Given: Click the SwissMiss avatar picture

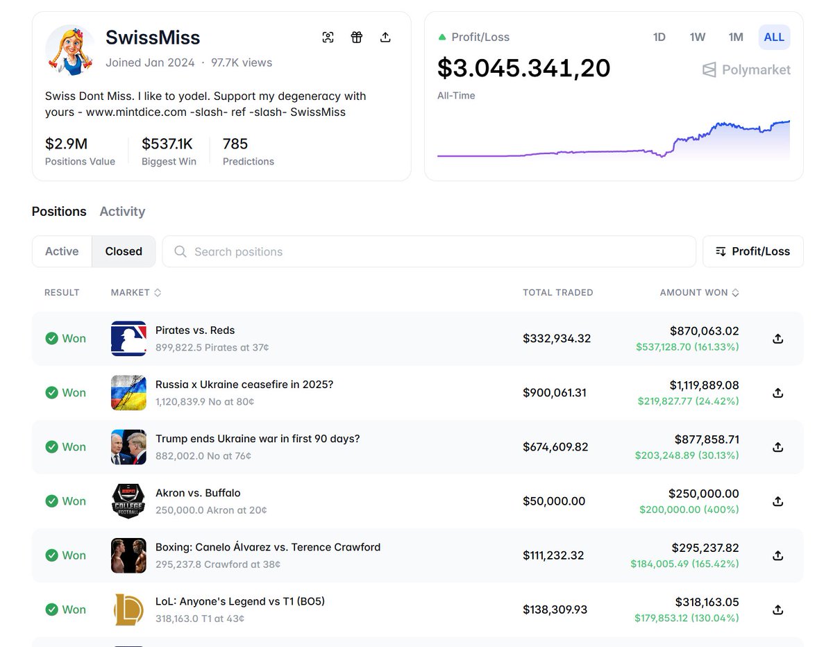Looking at the screenshot, I should click(70, 50).
